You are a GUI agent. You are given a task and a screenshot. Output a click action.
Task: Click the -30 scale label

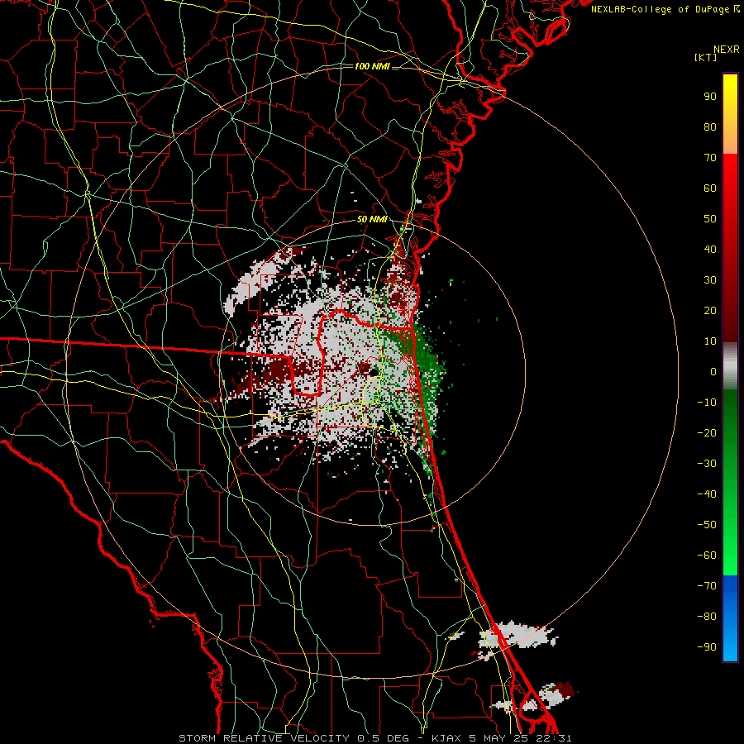tap(707, 464)
